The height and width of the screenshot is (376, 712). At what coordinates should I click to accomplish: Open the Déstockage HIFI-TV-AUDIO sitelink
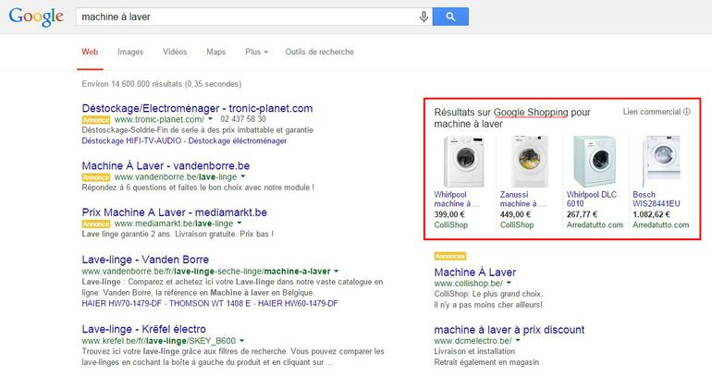tap(131, 140)
